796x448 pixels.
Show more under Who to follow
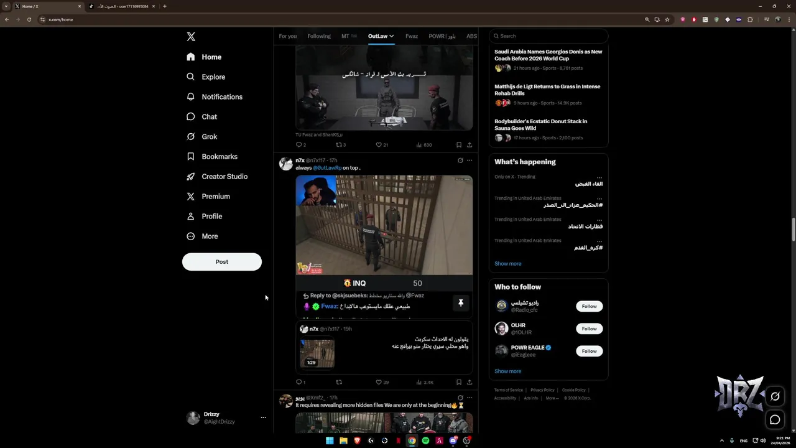(x=507, y=371)
